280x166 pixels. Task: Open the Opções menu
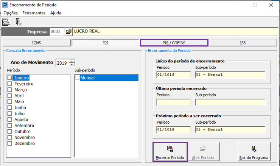tap(11, 13)
